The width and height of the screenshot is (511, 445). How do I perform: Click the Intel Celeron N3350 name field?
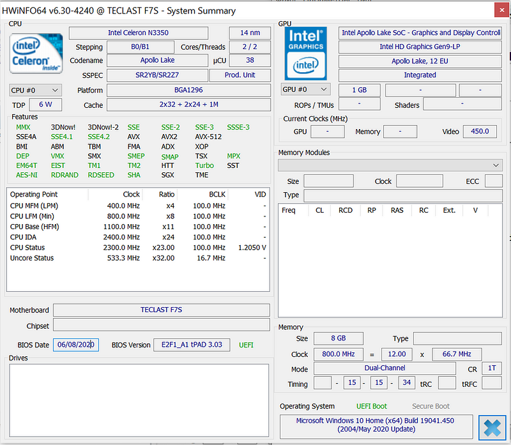[138, 33]
